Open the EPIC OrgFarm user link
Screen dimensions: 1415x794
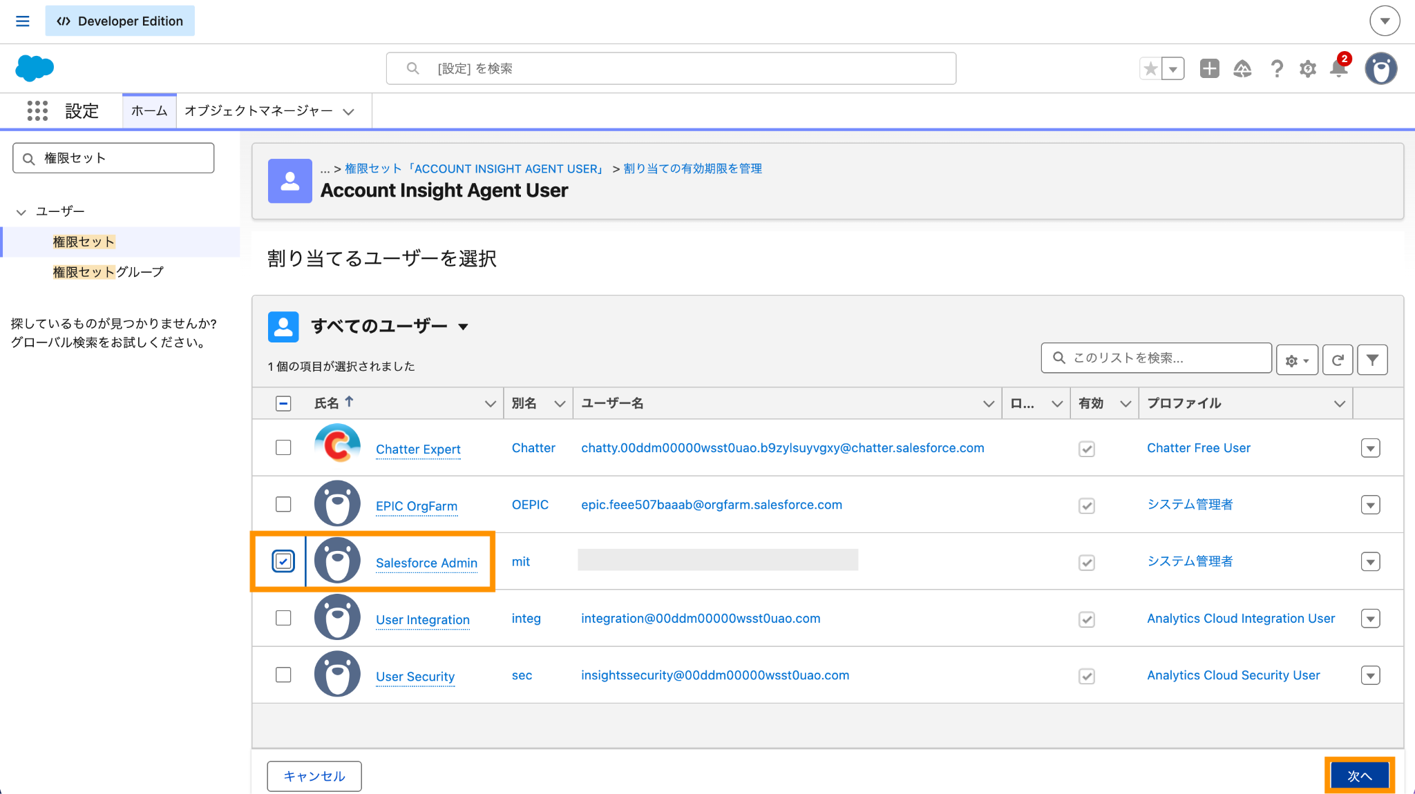pyautogui.click(x=417, y=506)
